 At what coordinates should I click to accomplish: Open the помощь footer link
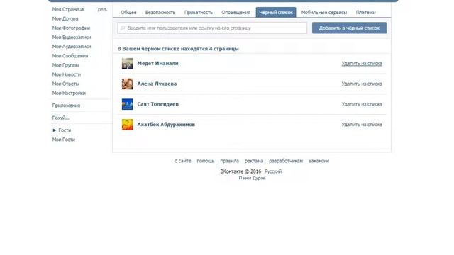(206, 161)
